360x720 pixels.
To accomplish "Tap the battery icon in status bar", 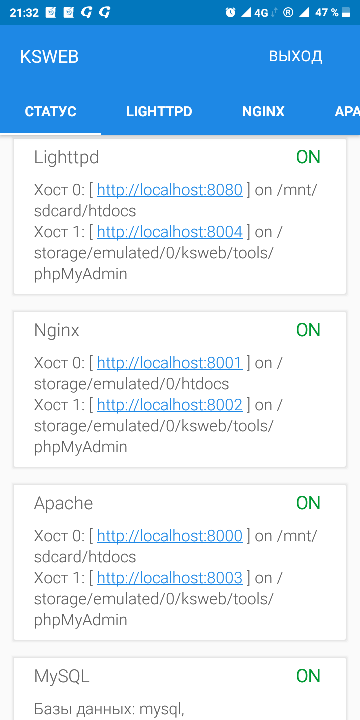I will 346,13.
